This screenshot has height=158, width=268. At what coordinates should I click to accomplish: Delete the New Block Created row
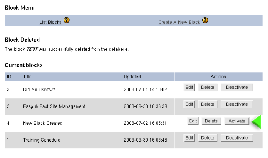pos(211,121)
